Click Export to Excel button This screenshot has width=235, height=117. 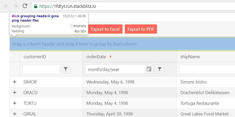tap(105, 29)
